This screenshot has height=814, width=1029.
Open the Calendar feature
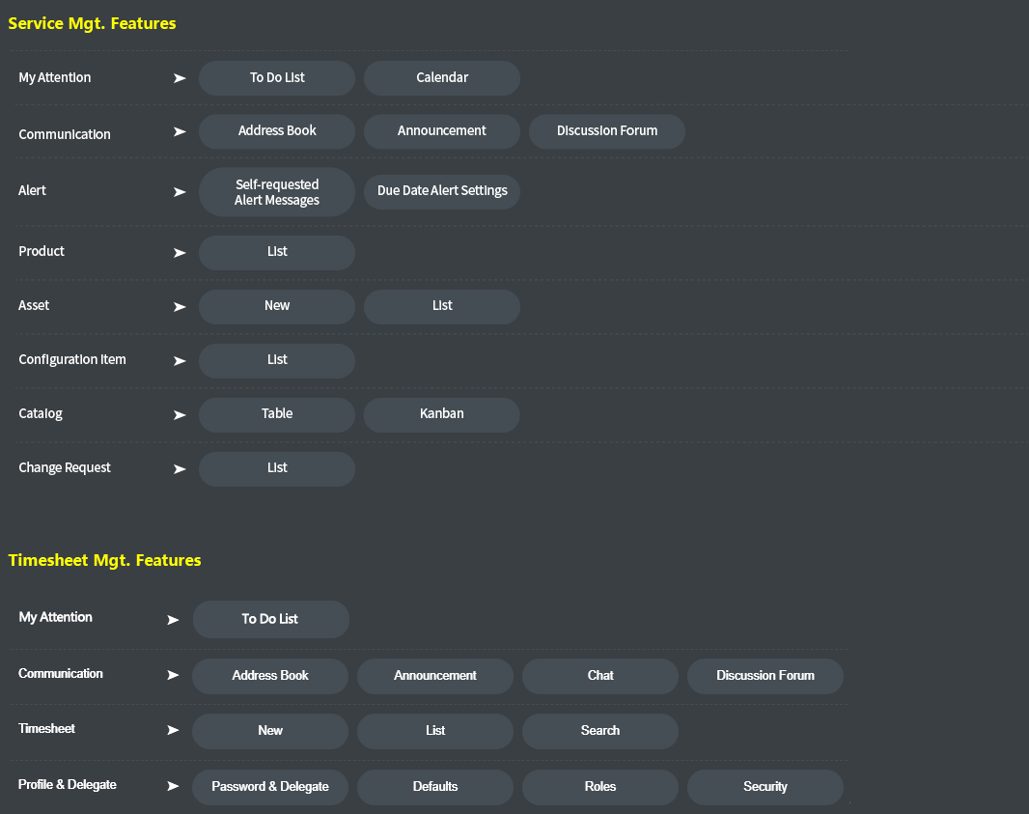click(442, 78)
